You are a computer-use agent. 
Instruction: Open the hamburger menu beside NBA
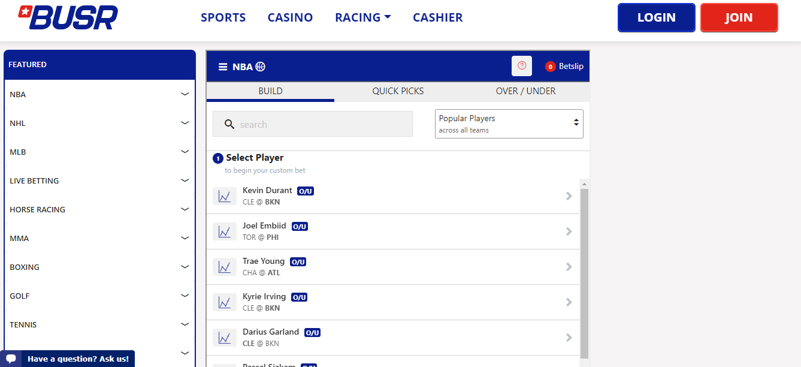point(223,67)
